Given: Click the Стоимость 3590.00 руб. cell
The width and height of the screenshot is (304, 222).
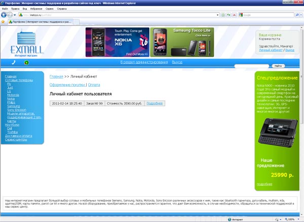Looking at the screenshot, I should [x=125, y=103].
